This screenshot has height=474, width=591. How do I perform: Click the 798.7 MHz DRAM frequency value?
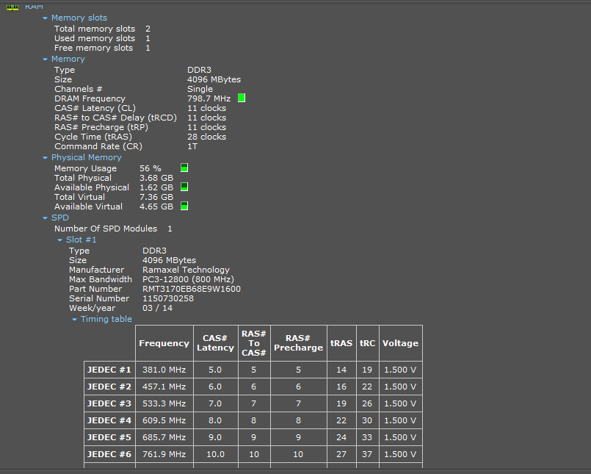[209, 98]
